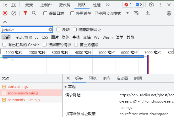Filter requests by 其他

pos(130,37)
